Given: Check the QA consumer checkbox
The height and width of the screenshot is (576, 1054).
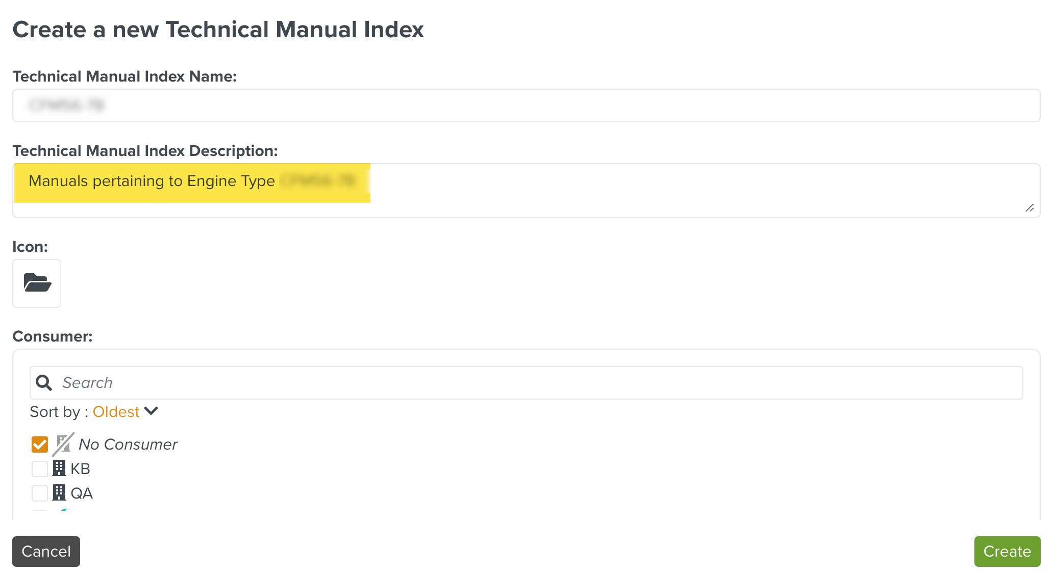Looking at the screenshot, I should (40, 492).
